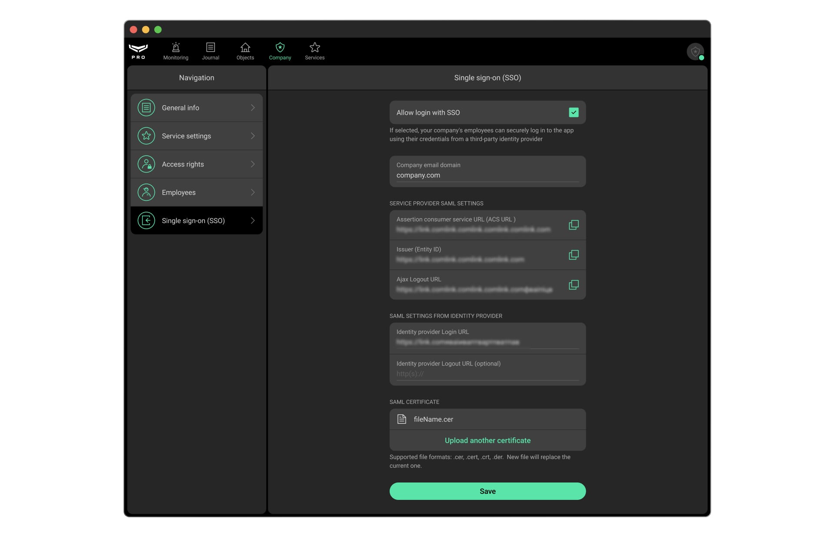The height and width of the screenshot is (539, 835).
Task: Upload another certificate
Action: 488,440
